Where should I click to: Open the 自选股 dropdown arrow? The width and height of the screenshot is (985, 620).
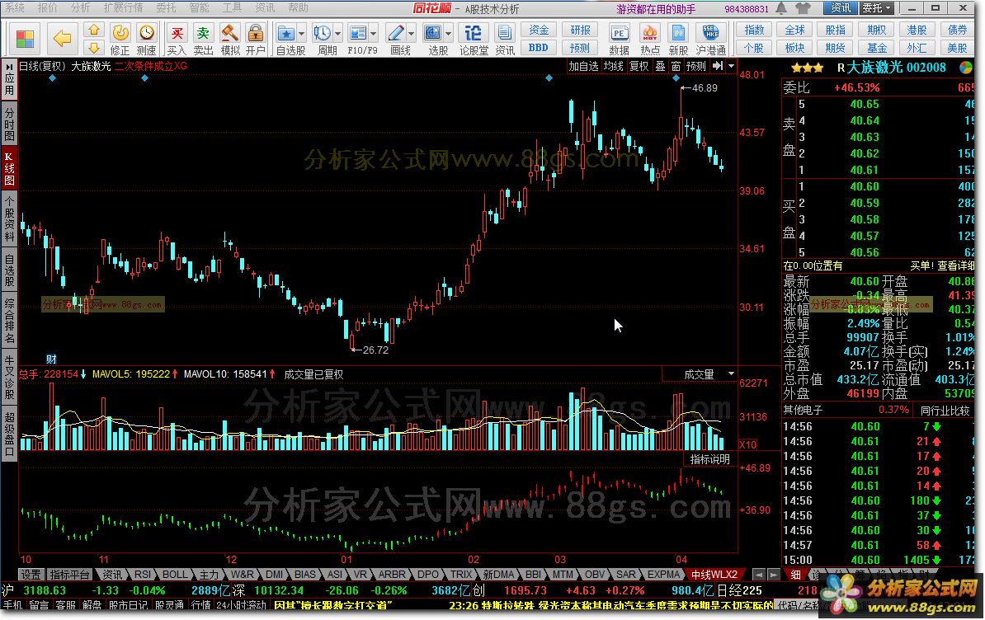(x=302, y=33)
